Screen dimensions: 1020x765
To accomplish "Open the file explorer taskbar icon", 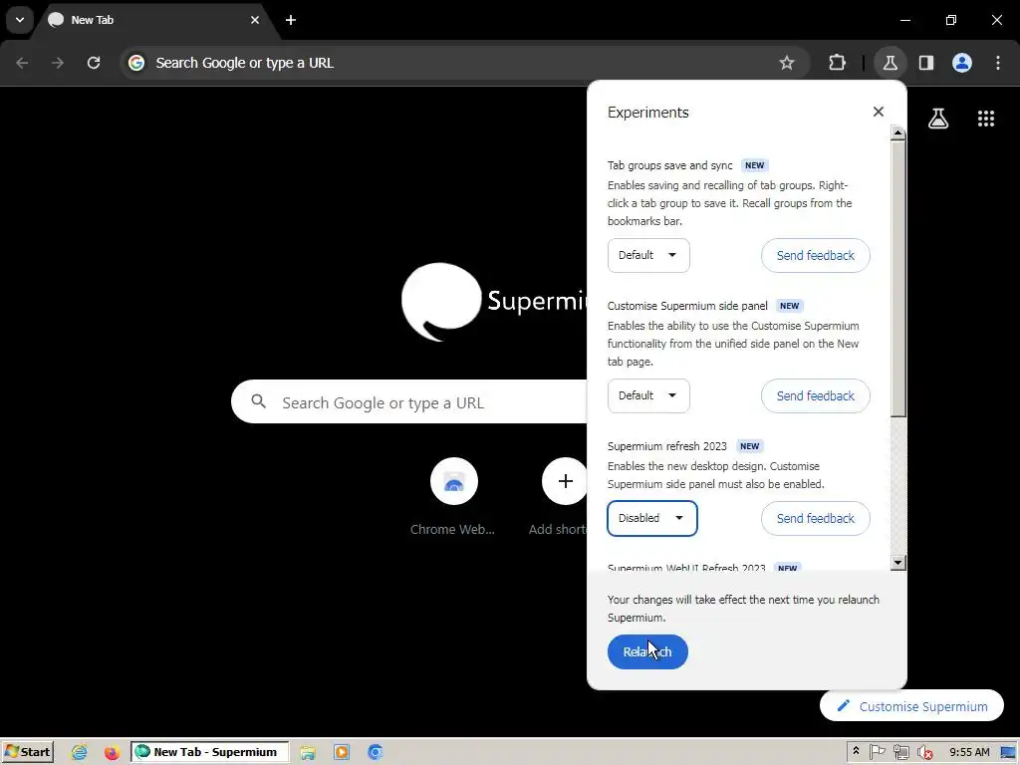I will 308,752.
